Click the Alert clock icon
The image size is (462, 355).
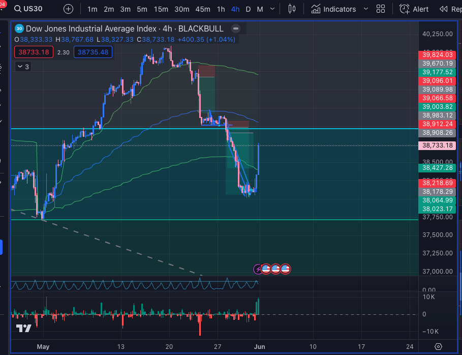click(x=405, y=9)
